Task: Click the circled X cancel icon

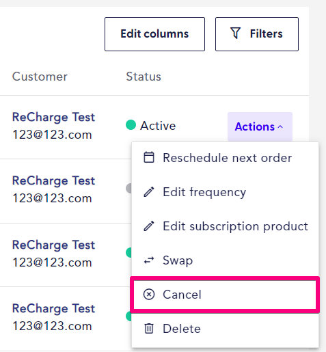Action: [149, 295]
